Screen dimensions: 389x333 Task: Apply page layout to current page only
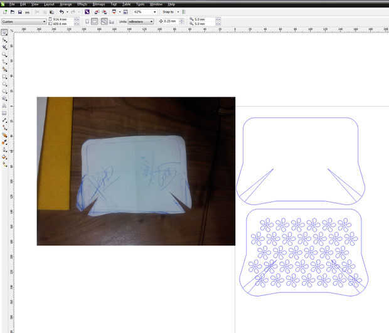(112, 22)
